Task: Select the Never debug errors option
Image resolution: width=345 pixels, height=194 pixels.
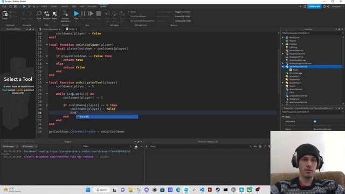Action: tap(133, 12)
